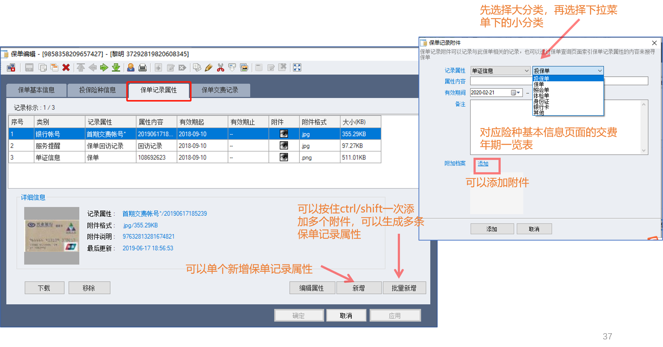Click the yellow pencil edit icon
Screen dimensions: 663x347
(x=208, y=68)
